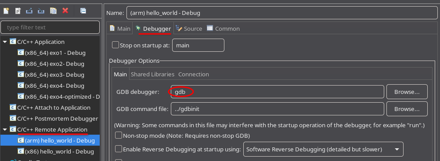440x161 pixels.
Task: Browse for the GDB debugger
Action: click(x=407, y=92)
